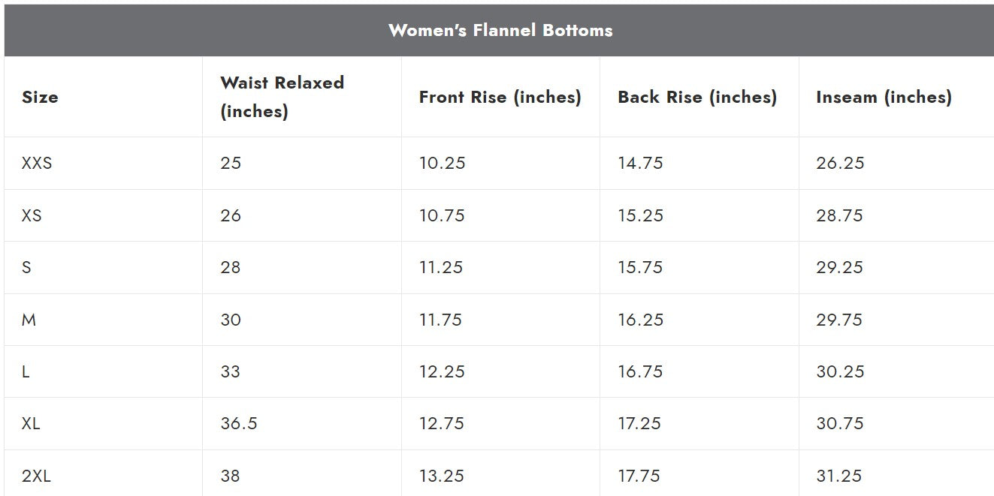Select the 28.75 inseam cell for XS

840,215
